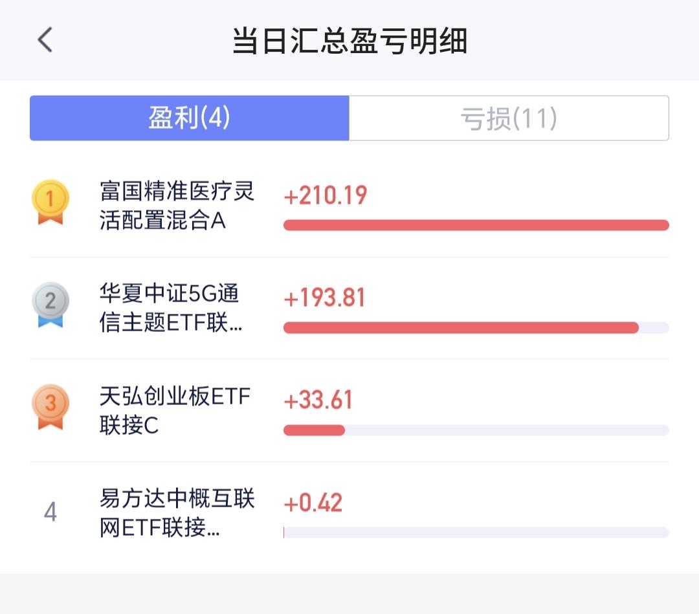Viewport: 699px width, 614px height.
Task: Open 天弘创业板ETF联接C fund
Action: pos(175,410)
